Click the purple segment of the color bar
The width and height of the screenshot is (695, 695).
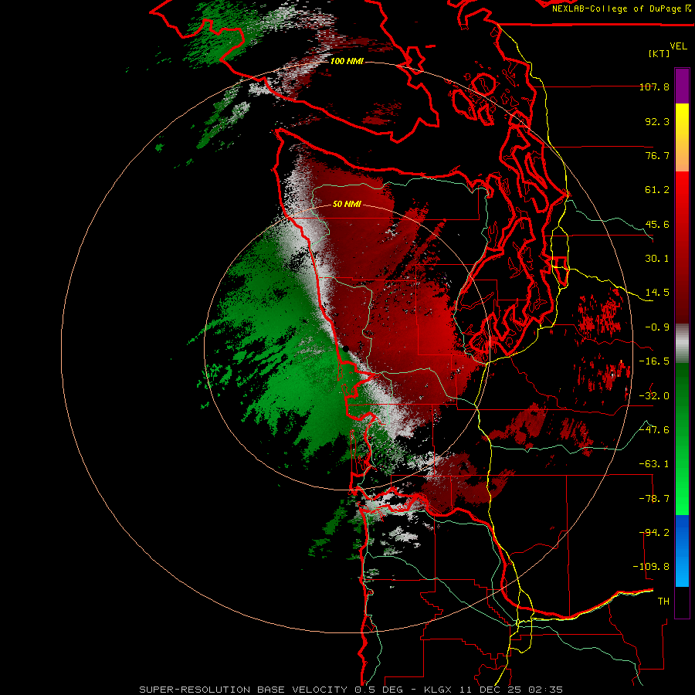pos(682,86)
